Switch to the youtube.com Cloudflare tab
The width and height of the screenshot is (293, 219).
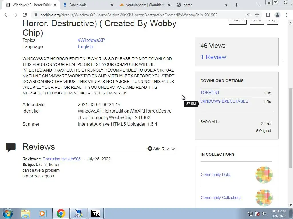pos(145,5)
